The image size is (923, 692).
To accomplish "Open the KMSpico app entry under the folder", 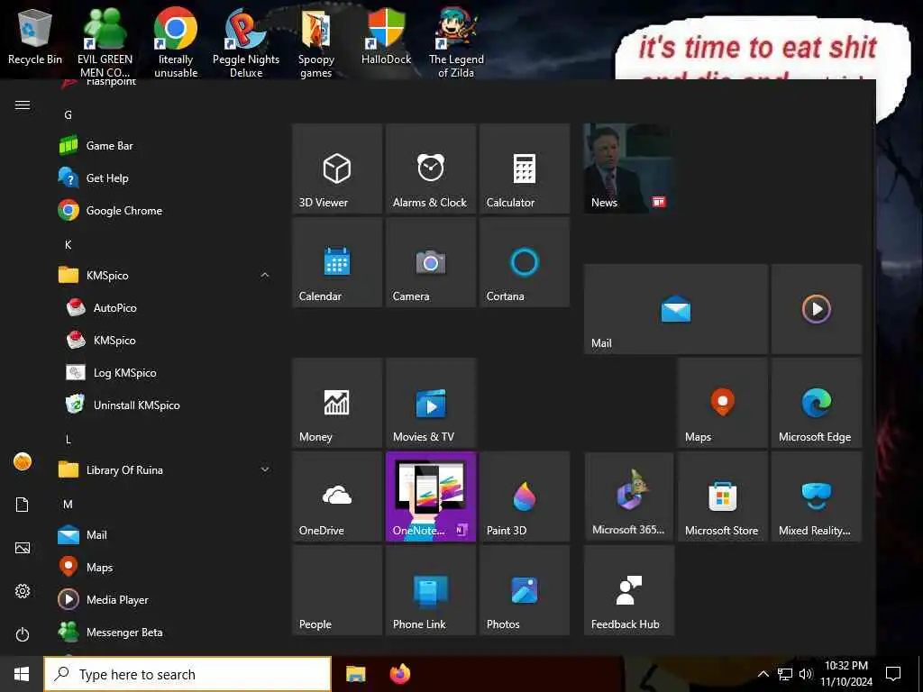I will (165, 340).
